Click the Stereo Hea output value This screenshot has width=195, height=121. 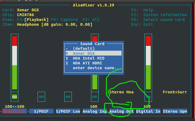(x=122, y=92)
